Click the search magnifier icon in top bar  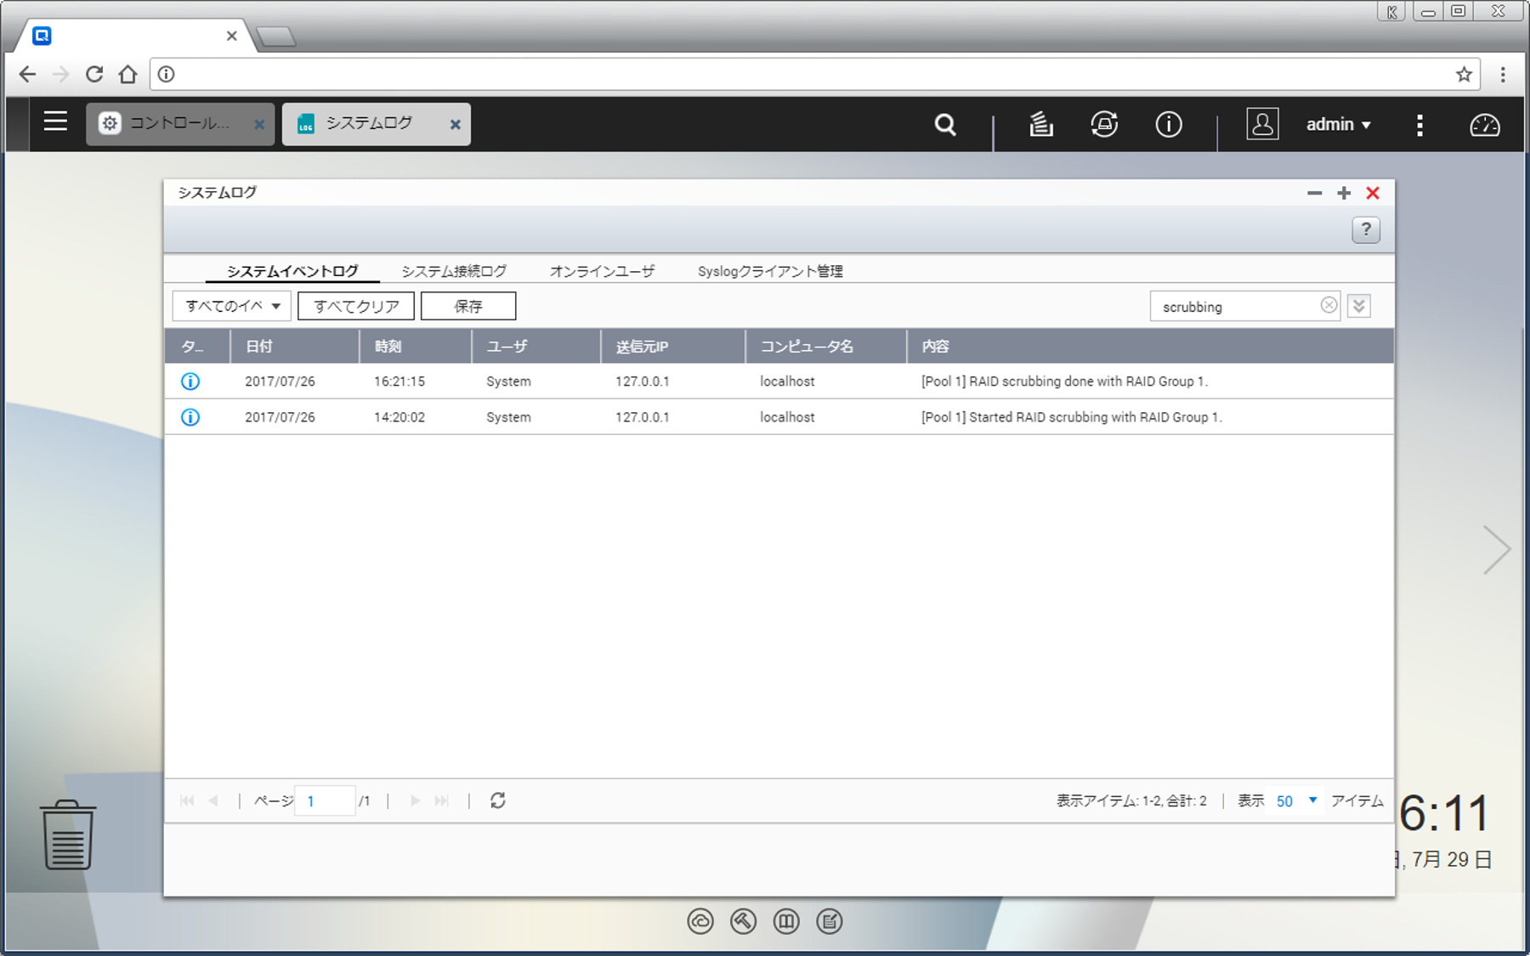(945, 125)
